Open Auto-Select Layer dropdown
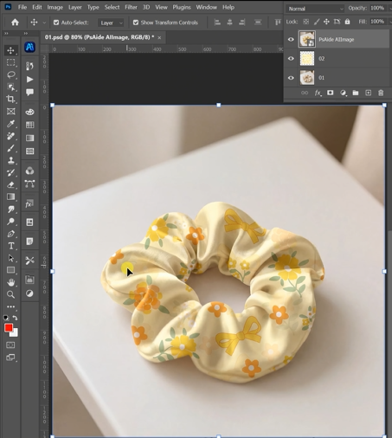This screenshot has height=438, width=392. [111, 23]
